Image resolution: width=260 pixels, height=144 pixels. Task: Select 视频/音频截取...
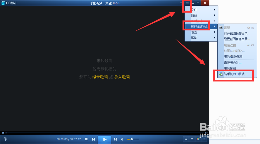tap(237, 57)
